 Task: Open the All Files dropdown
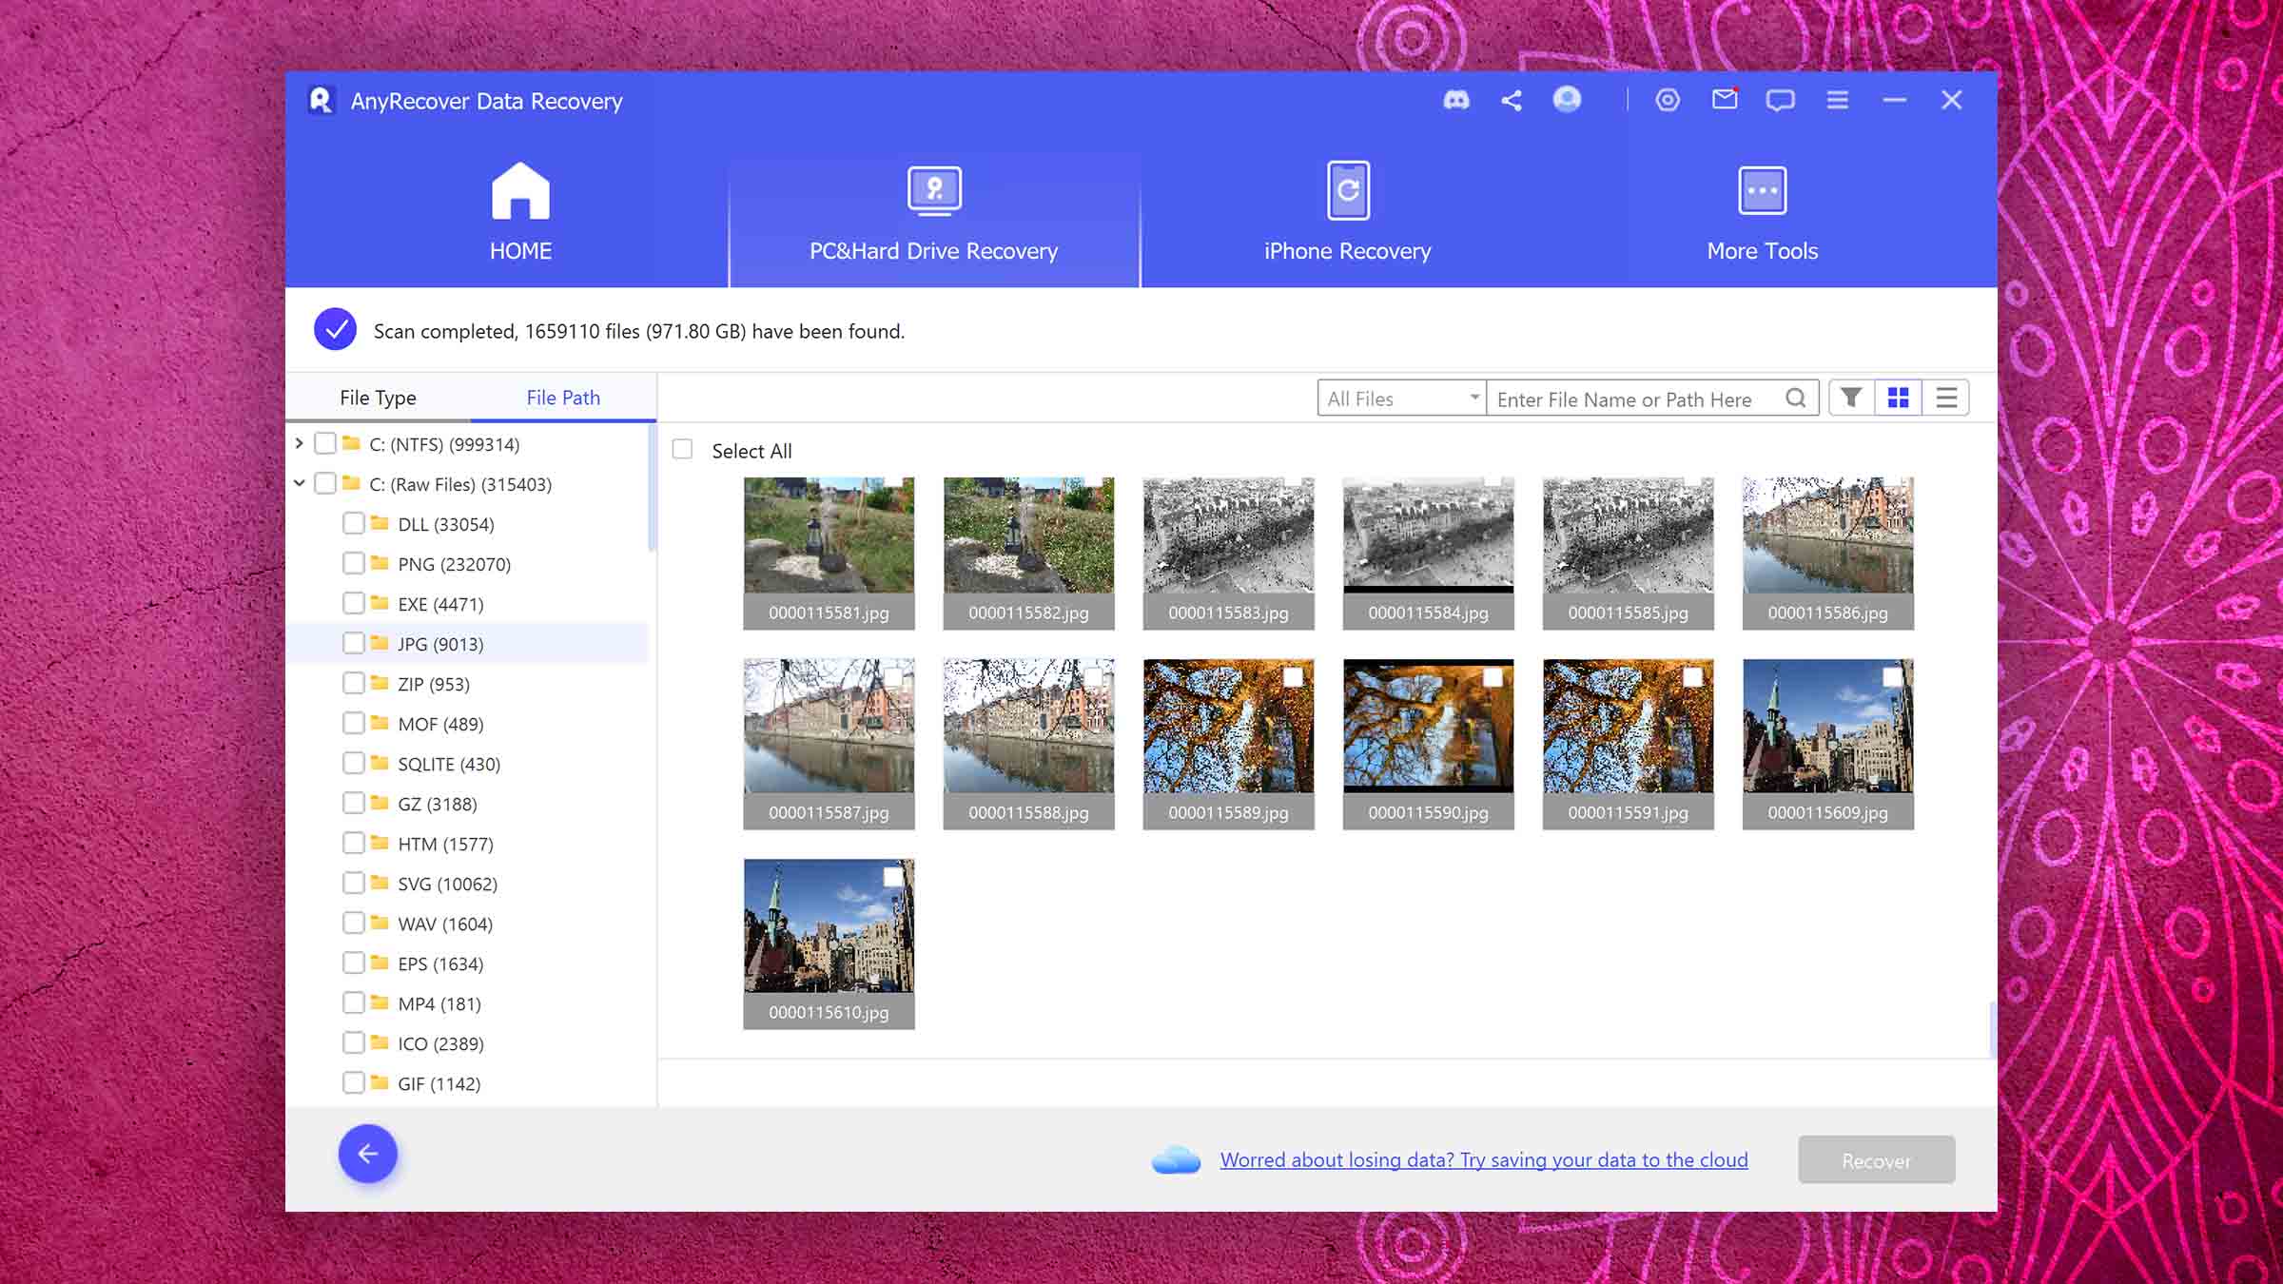pos(1402,398)
